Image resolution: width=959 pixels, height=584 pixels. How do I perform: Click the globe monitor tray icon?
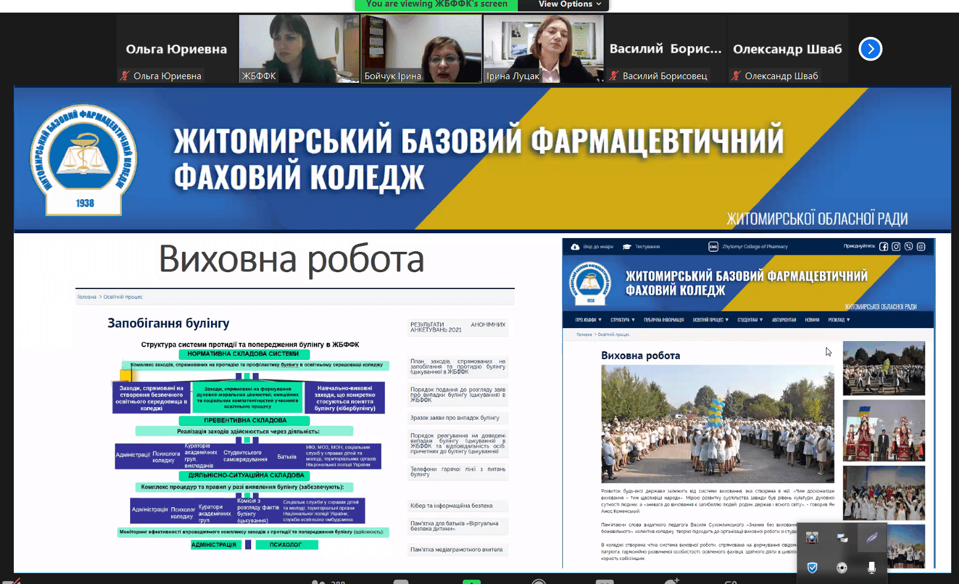[x=812, y=538]
